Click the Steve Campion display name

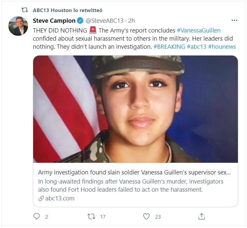[54, 21]
